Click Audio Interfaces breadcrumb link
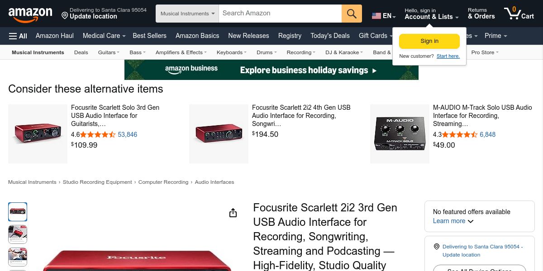 [214, 182]
